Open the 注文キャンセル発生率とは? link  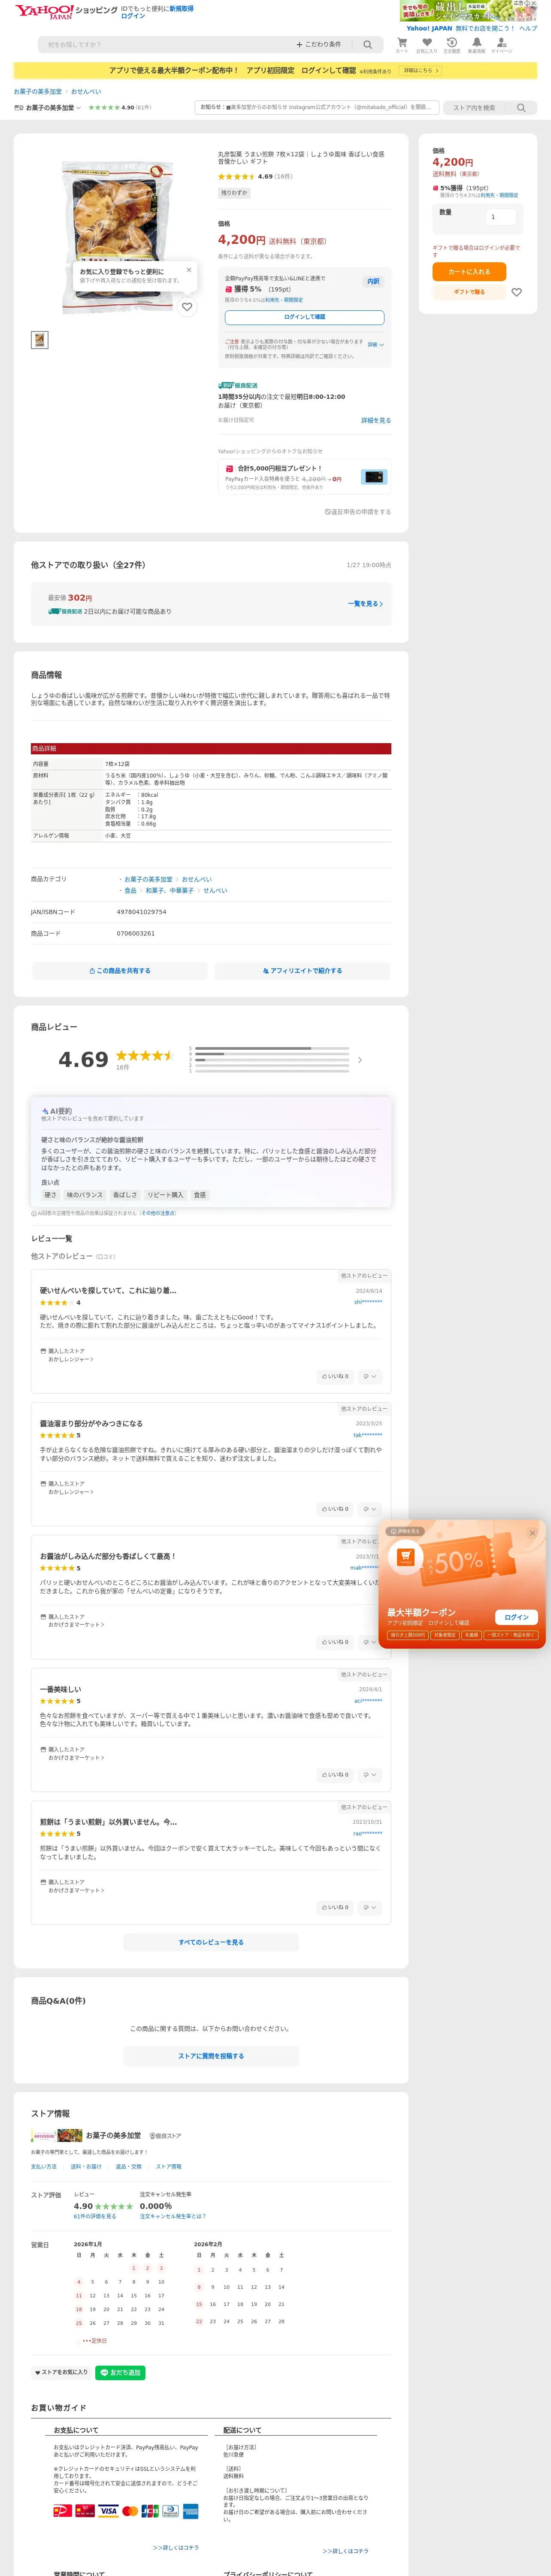tap(173, 2217)
